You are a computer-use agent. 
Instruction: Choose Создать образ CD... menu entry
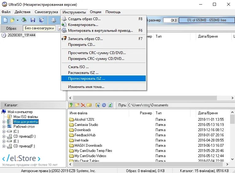(103, 19)
